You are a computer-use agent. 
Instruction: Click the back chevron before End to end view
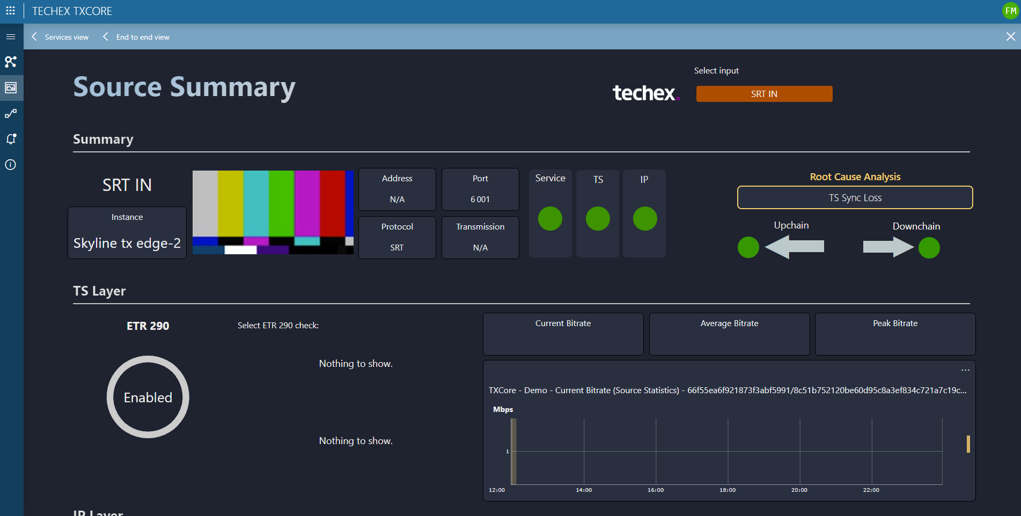tap(105, 36)
